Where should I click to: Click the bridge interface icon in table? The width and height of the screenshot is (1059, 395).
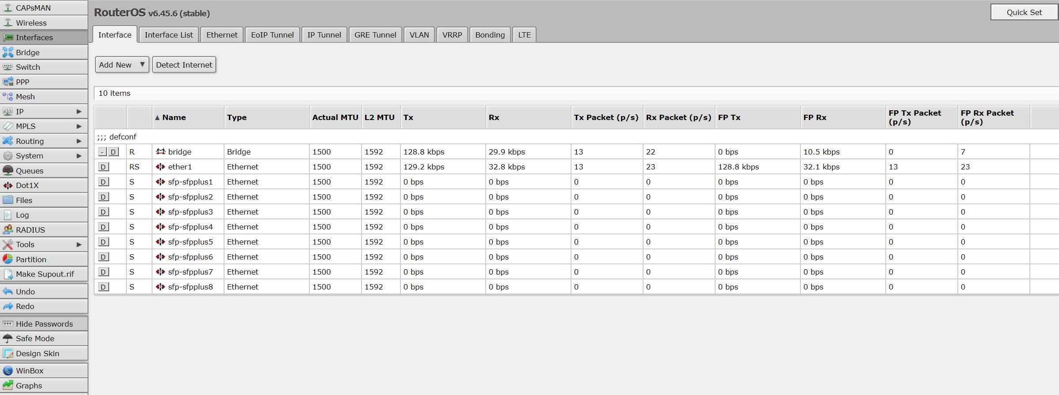(x=160, y=151)
